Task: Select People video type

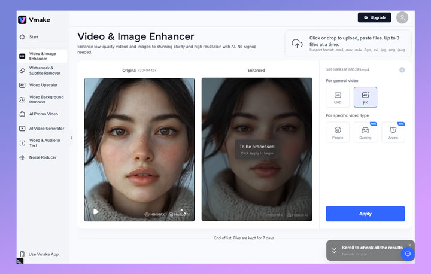Action: point(338,132)
